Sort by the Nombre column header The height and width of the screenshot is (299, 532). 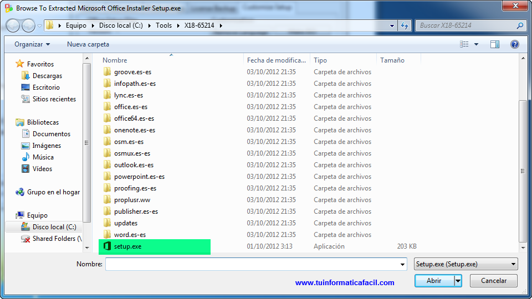pos(115,60)
